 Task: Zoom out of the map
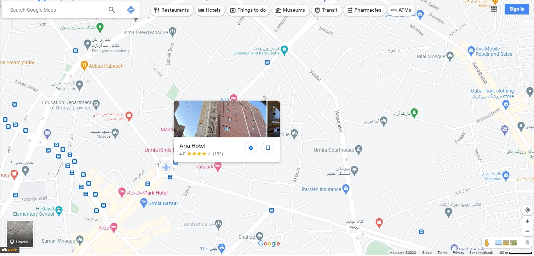pyautogui.click(x=527, y=231)
